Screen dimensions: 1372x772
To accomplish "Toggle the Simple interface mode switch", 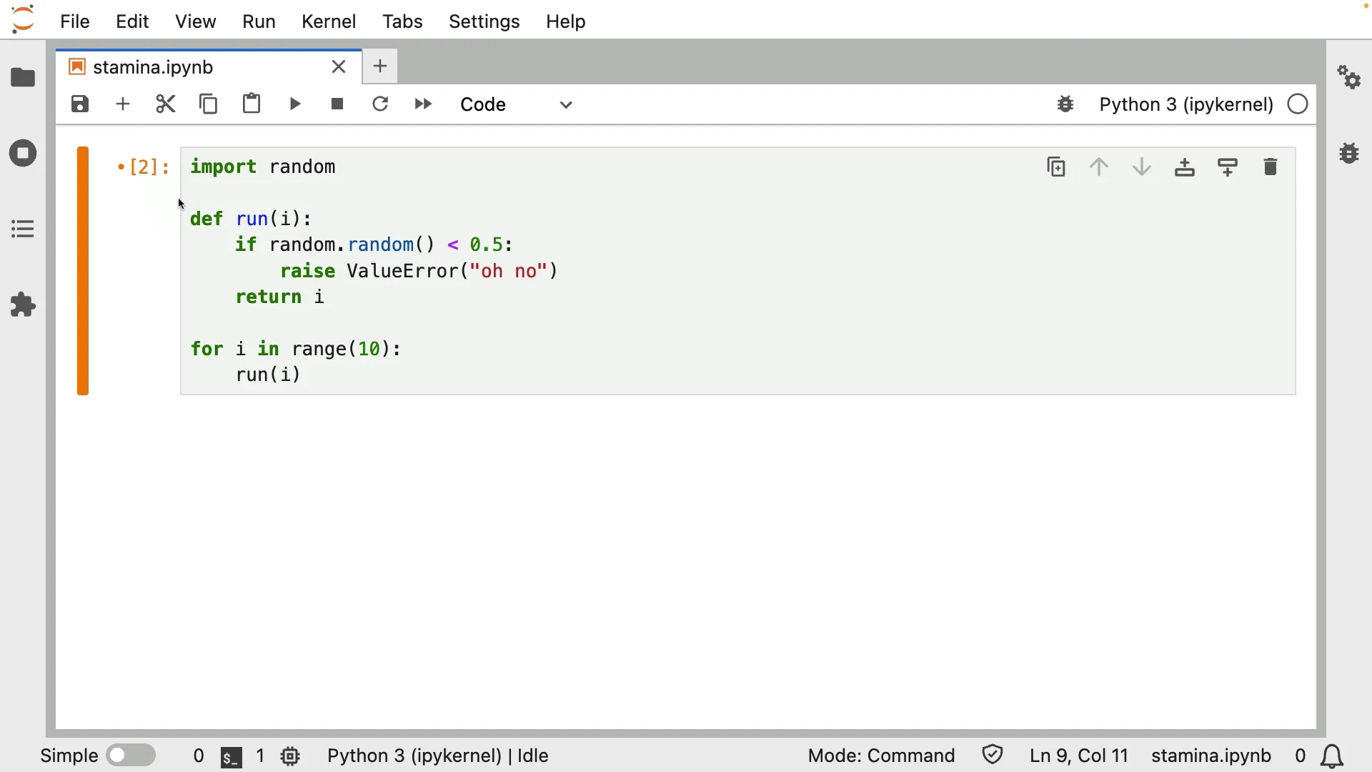I will [x=131, y=756].
